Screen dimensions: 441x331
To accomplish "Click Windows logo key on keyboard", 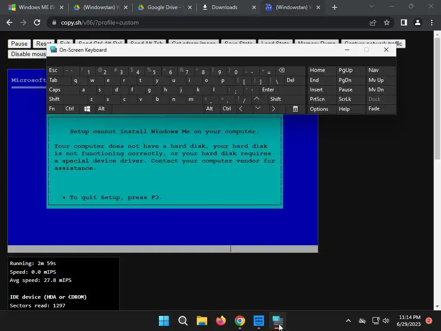I will (87, 109).
